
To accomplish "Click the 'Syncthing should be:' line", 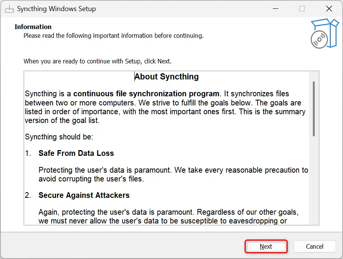I will click(x=59, y=137).
